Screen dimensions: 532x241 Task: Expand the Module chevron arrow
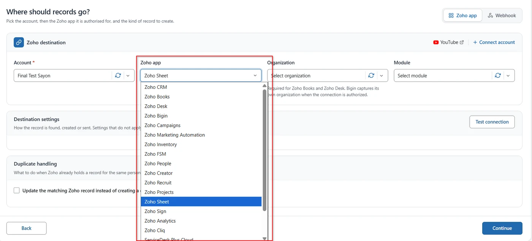coord(508,76)
